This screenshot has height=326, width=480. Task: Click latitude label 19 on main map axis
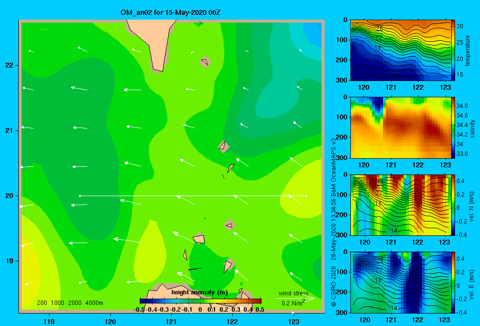[x=9, y=261]
